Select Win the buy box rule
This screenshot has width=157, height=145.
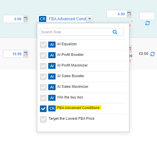click(70, 97)
